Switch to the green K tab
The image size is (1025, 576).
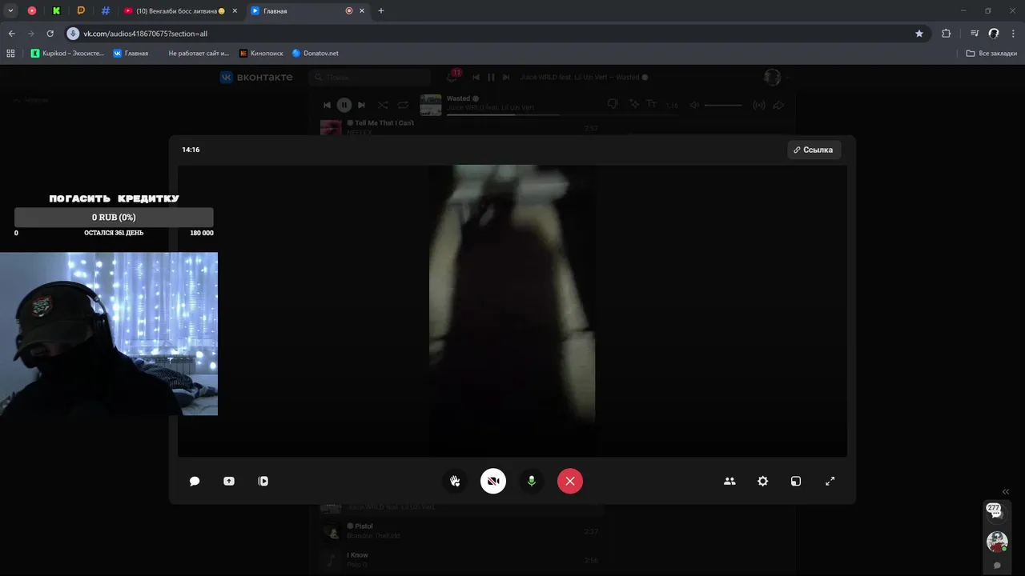tap(56, 10)
